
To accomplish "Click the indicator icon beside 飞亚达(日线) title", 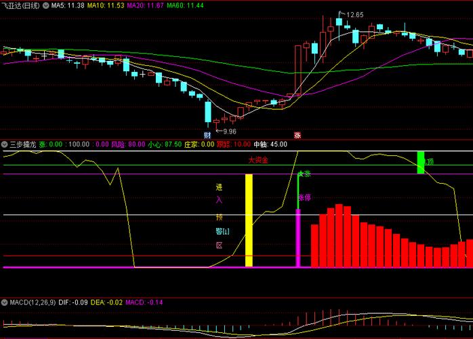I will point(45,5).
